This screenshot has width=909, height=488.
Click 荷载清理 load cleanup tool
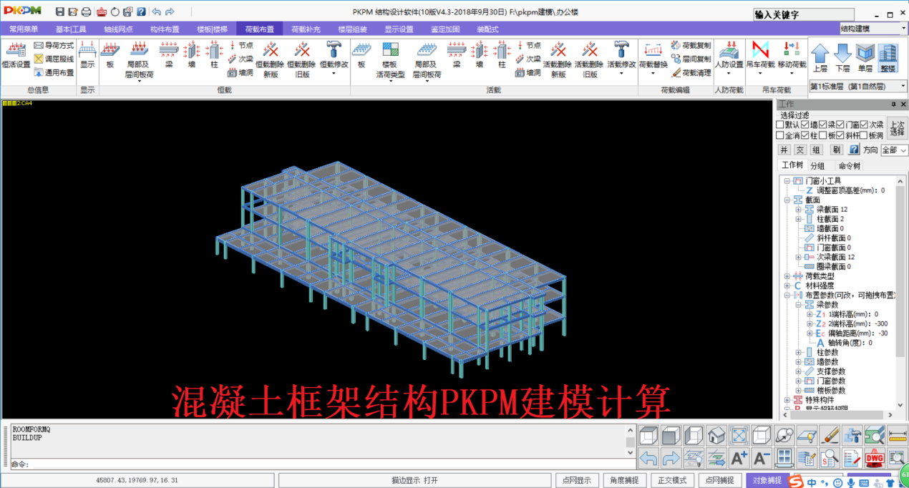point(691,72)
